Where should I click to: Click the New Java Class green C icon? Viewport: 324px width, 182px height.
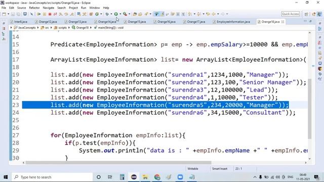click(x=97, y=14)
